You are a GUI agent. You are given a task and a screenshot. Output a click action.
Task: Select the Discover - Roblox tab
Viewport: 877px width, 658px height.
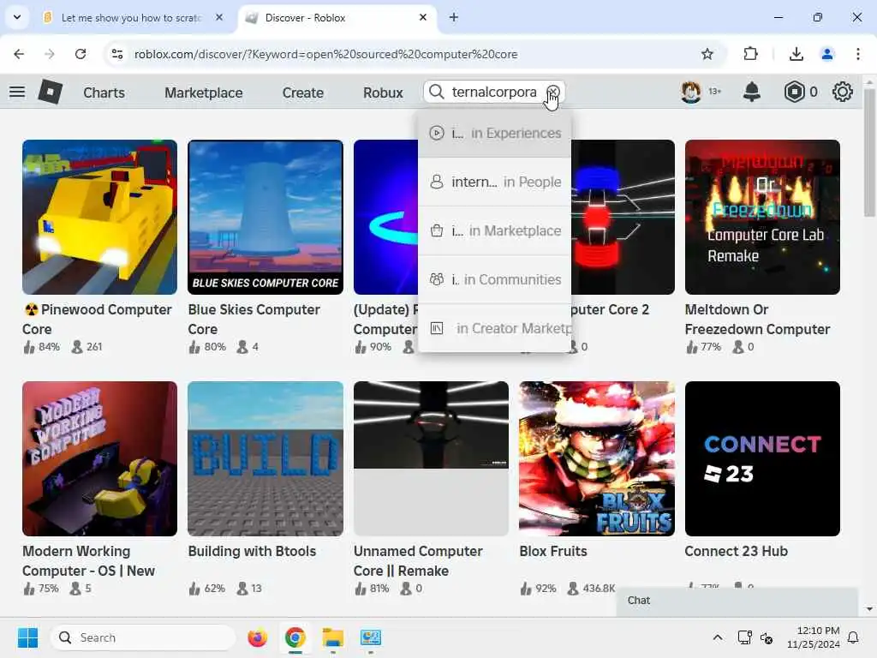[338, 18]
